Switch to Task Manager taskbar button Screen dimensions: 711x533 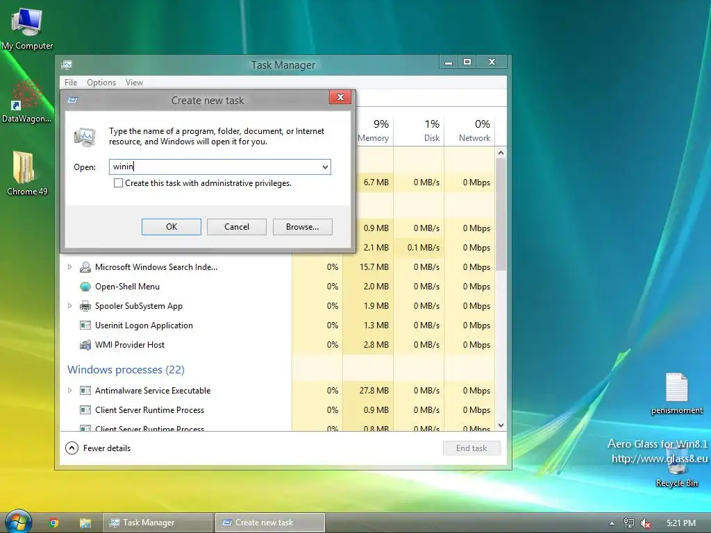158,523
